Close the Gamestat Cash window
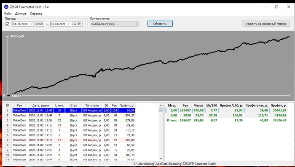Image resolution: width=295 pixels, height=167 pixels. (289, 7)
